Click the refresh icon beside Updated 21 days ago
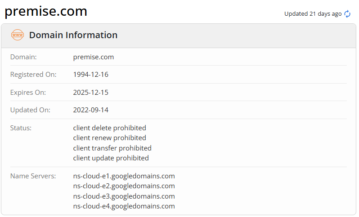The image size is (359, 217). 347,14
